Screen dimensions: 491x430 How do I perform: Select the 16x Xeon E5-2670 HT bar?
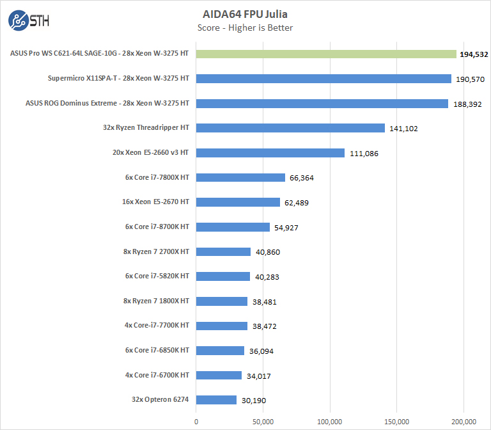[238, 202]
